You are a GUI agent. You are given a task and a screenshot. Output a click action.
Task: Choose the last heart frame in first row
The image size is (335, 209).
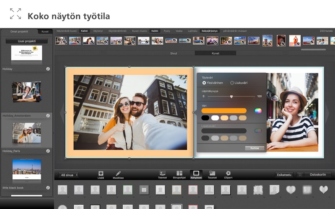coord(323,190)
